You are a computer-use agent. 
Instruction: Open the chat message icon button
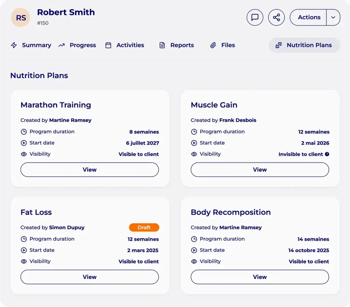coord(255,17)
